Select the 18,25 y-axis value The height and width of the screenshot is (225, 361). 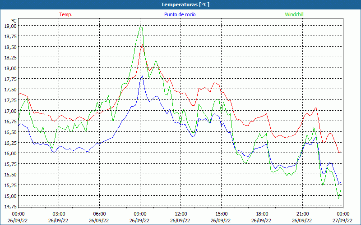pyautogui.click(x=10, y=58)
